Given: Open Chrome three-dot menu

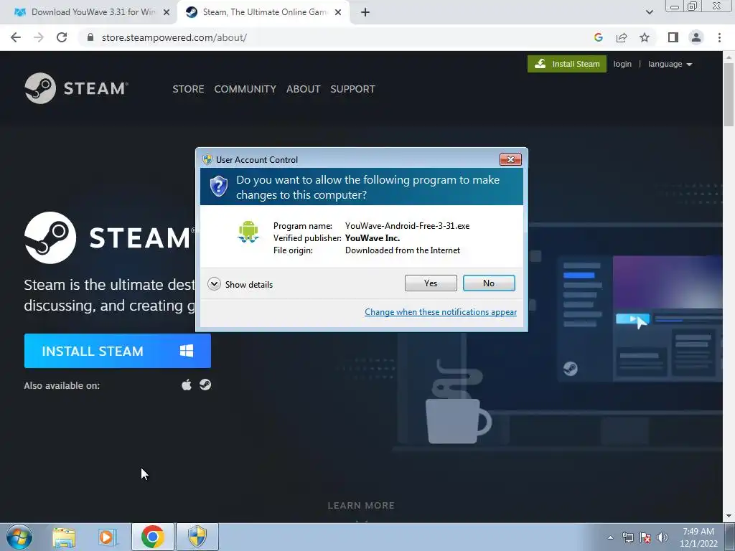Looking at the screenshot, I should coord(719,37).
